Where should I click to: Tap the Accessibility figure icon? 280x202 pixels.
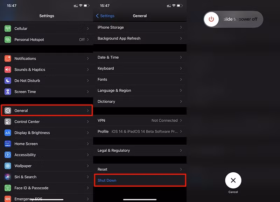(x=8, y=155)
